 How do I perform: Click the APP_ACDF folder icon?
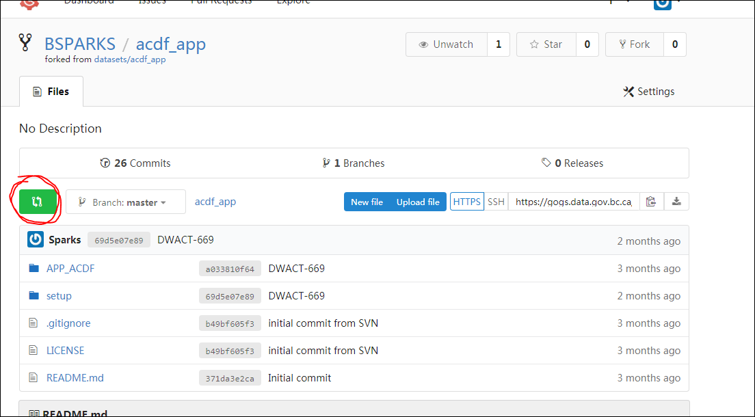point(34,269)
